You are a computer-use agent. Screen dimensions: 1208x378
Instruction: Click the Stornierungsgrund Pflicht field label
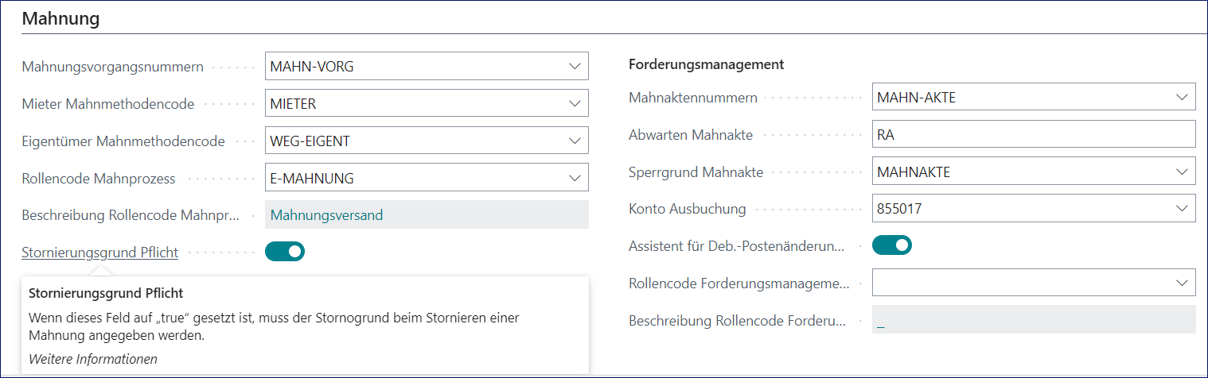click(100, 253)
